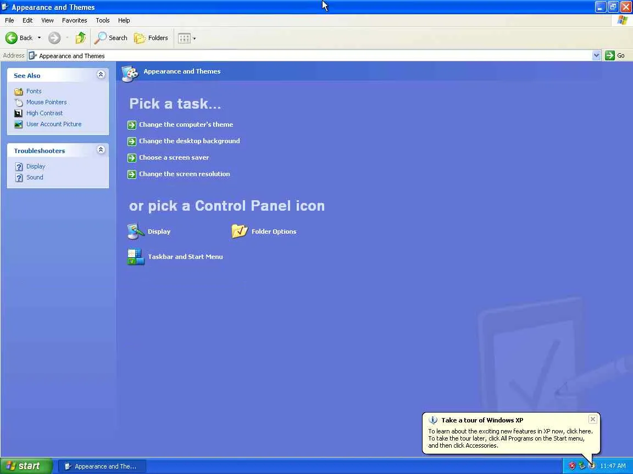Open the Favorites menu

[74, 20]
